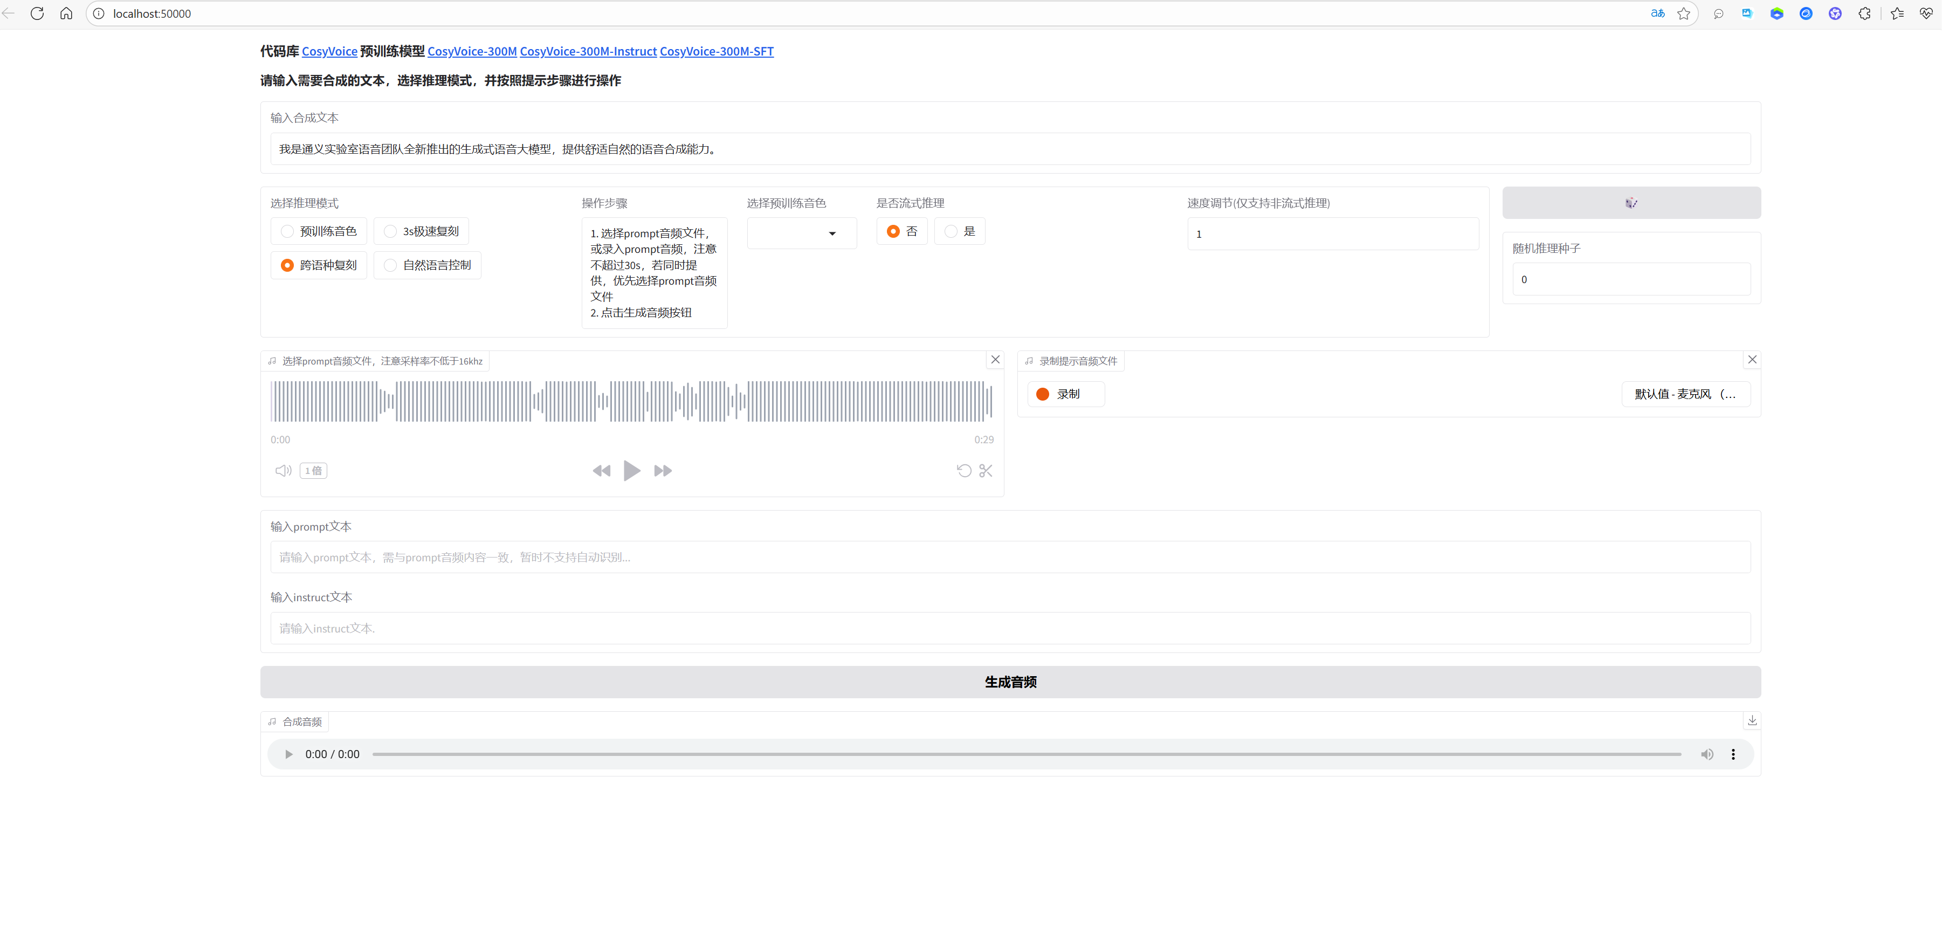Image resolution: width=1942 pixels, height=949 pixels.
Task: Start recording with the 录制 button
Action: (x=1065, y=394)
